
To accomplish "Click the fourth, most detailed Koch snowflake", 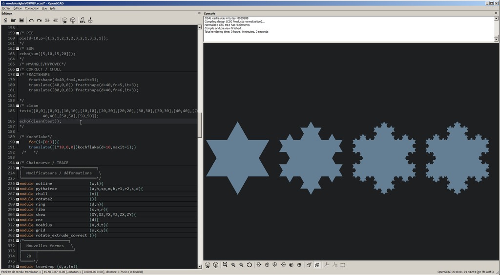I will coord(457,158).
